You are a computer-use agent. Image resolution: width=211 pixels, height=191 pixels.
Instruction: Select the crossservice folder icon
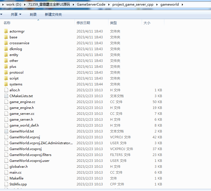pos(6,43)
